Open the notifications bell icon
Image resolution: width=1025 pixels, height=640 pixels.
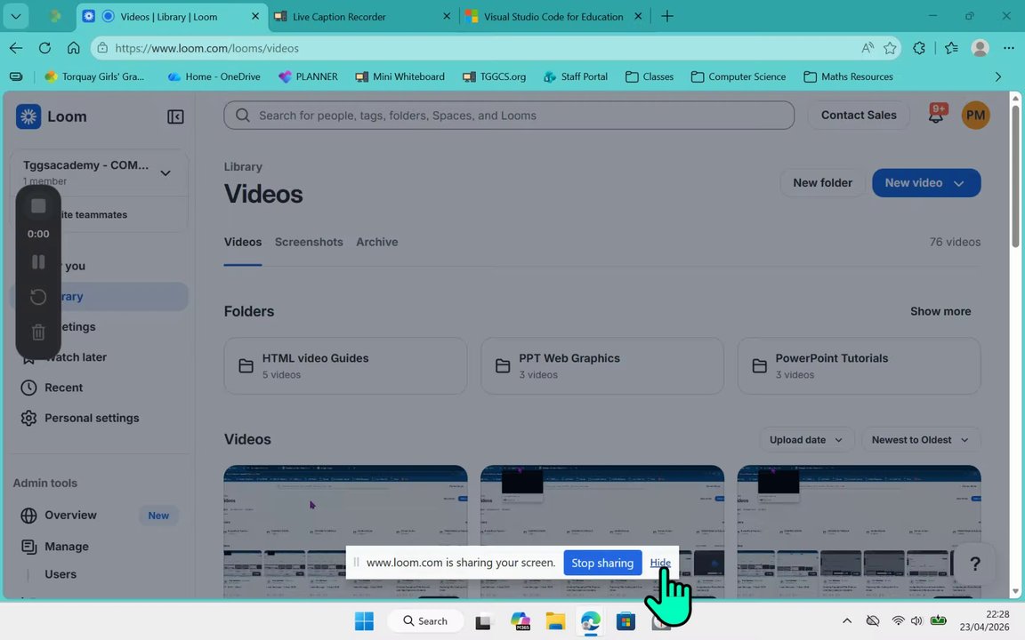tap(937, 115)
